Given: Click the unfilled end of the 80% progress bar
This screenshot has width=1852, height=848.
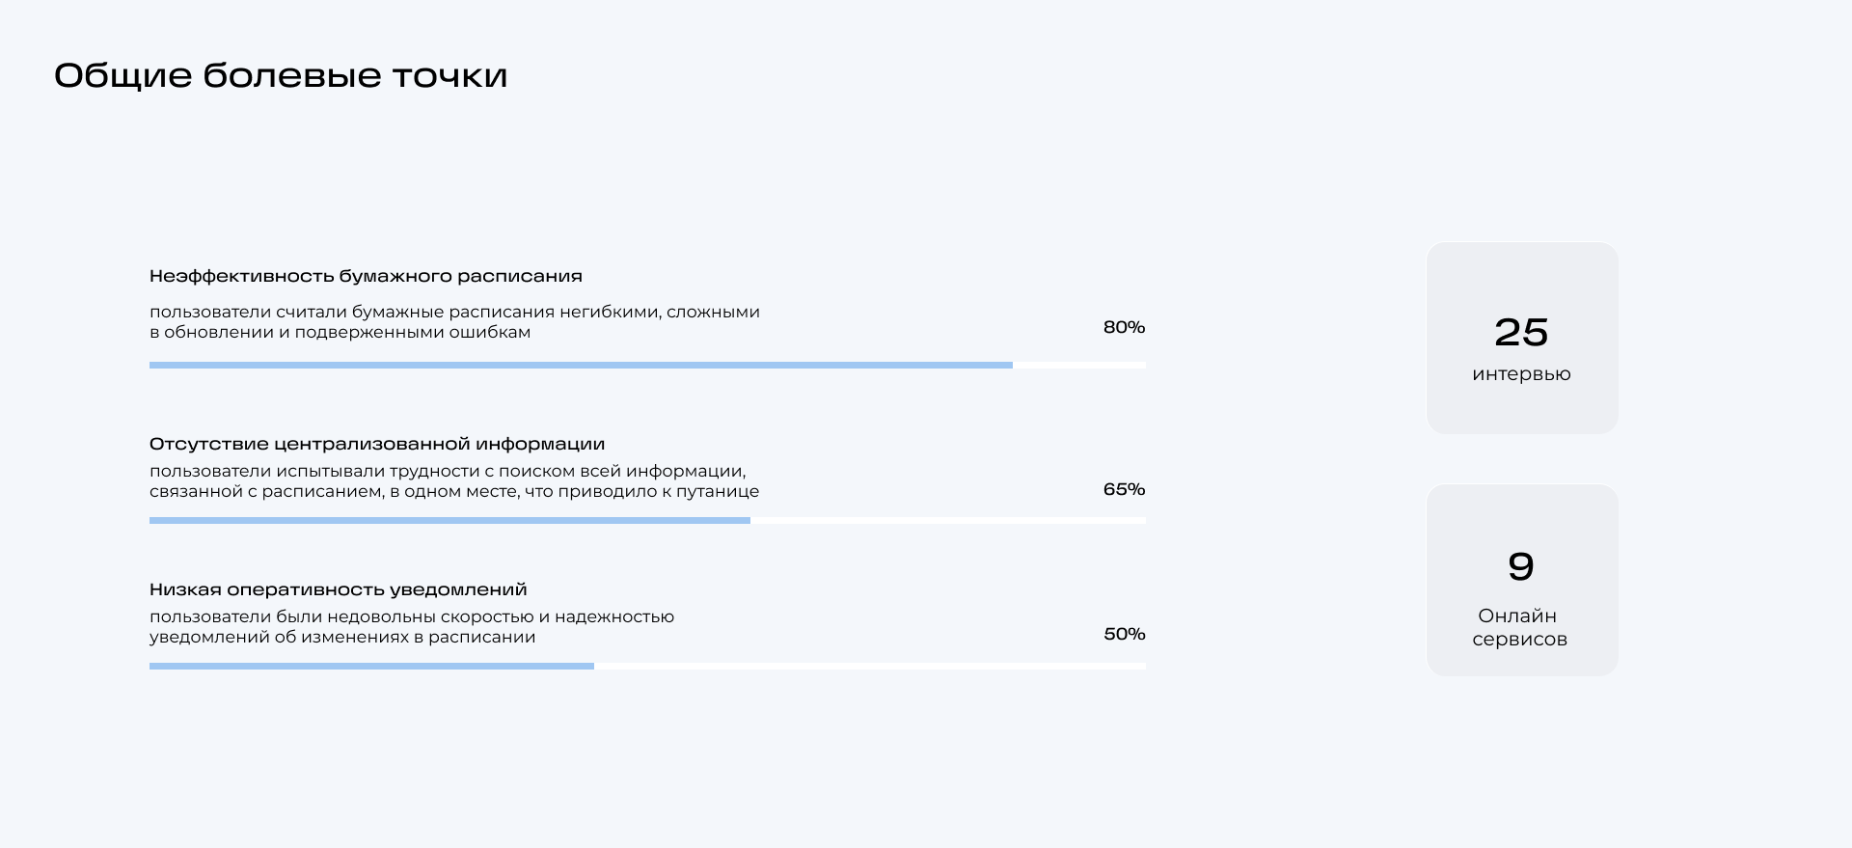Looking at the screenshot, I should (x=1079, y=366).
